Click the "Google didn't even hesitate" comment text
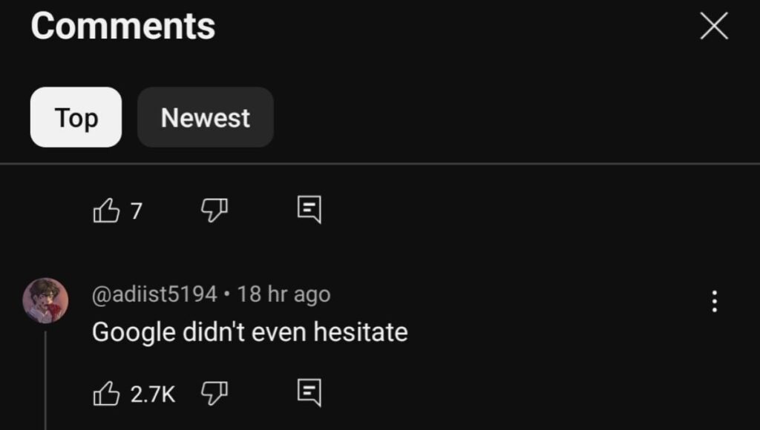 [x=249, y=331]
